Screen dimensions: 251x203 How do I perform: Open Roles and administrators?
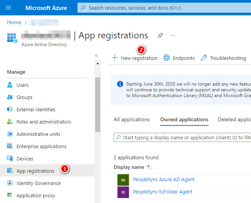click(x=44, y=122)
